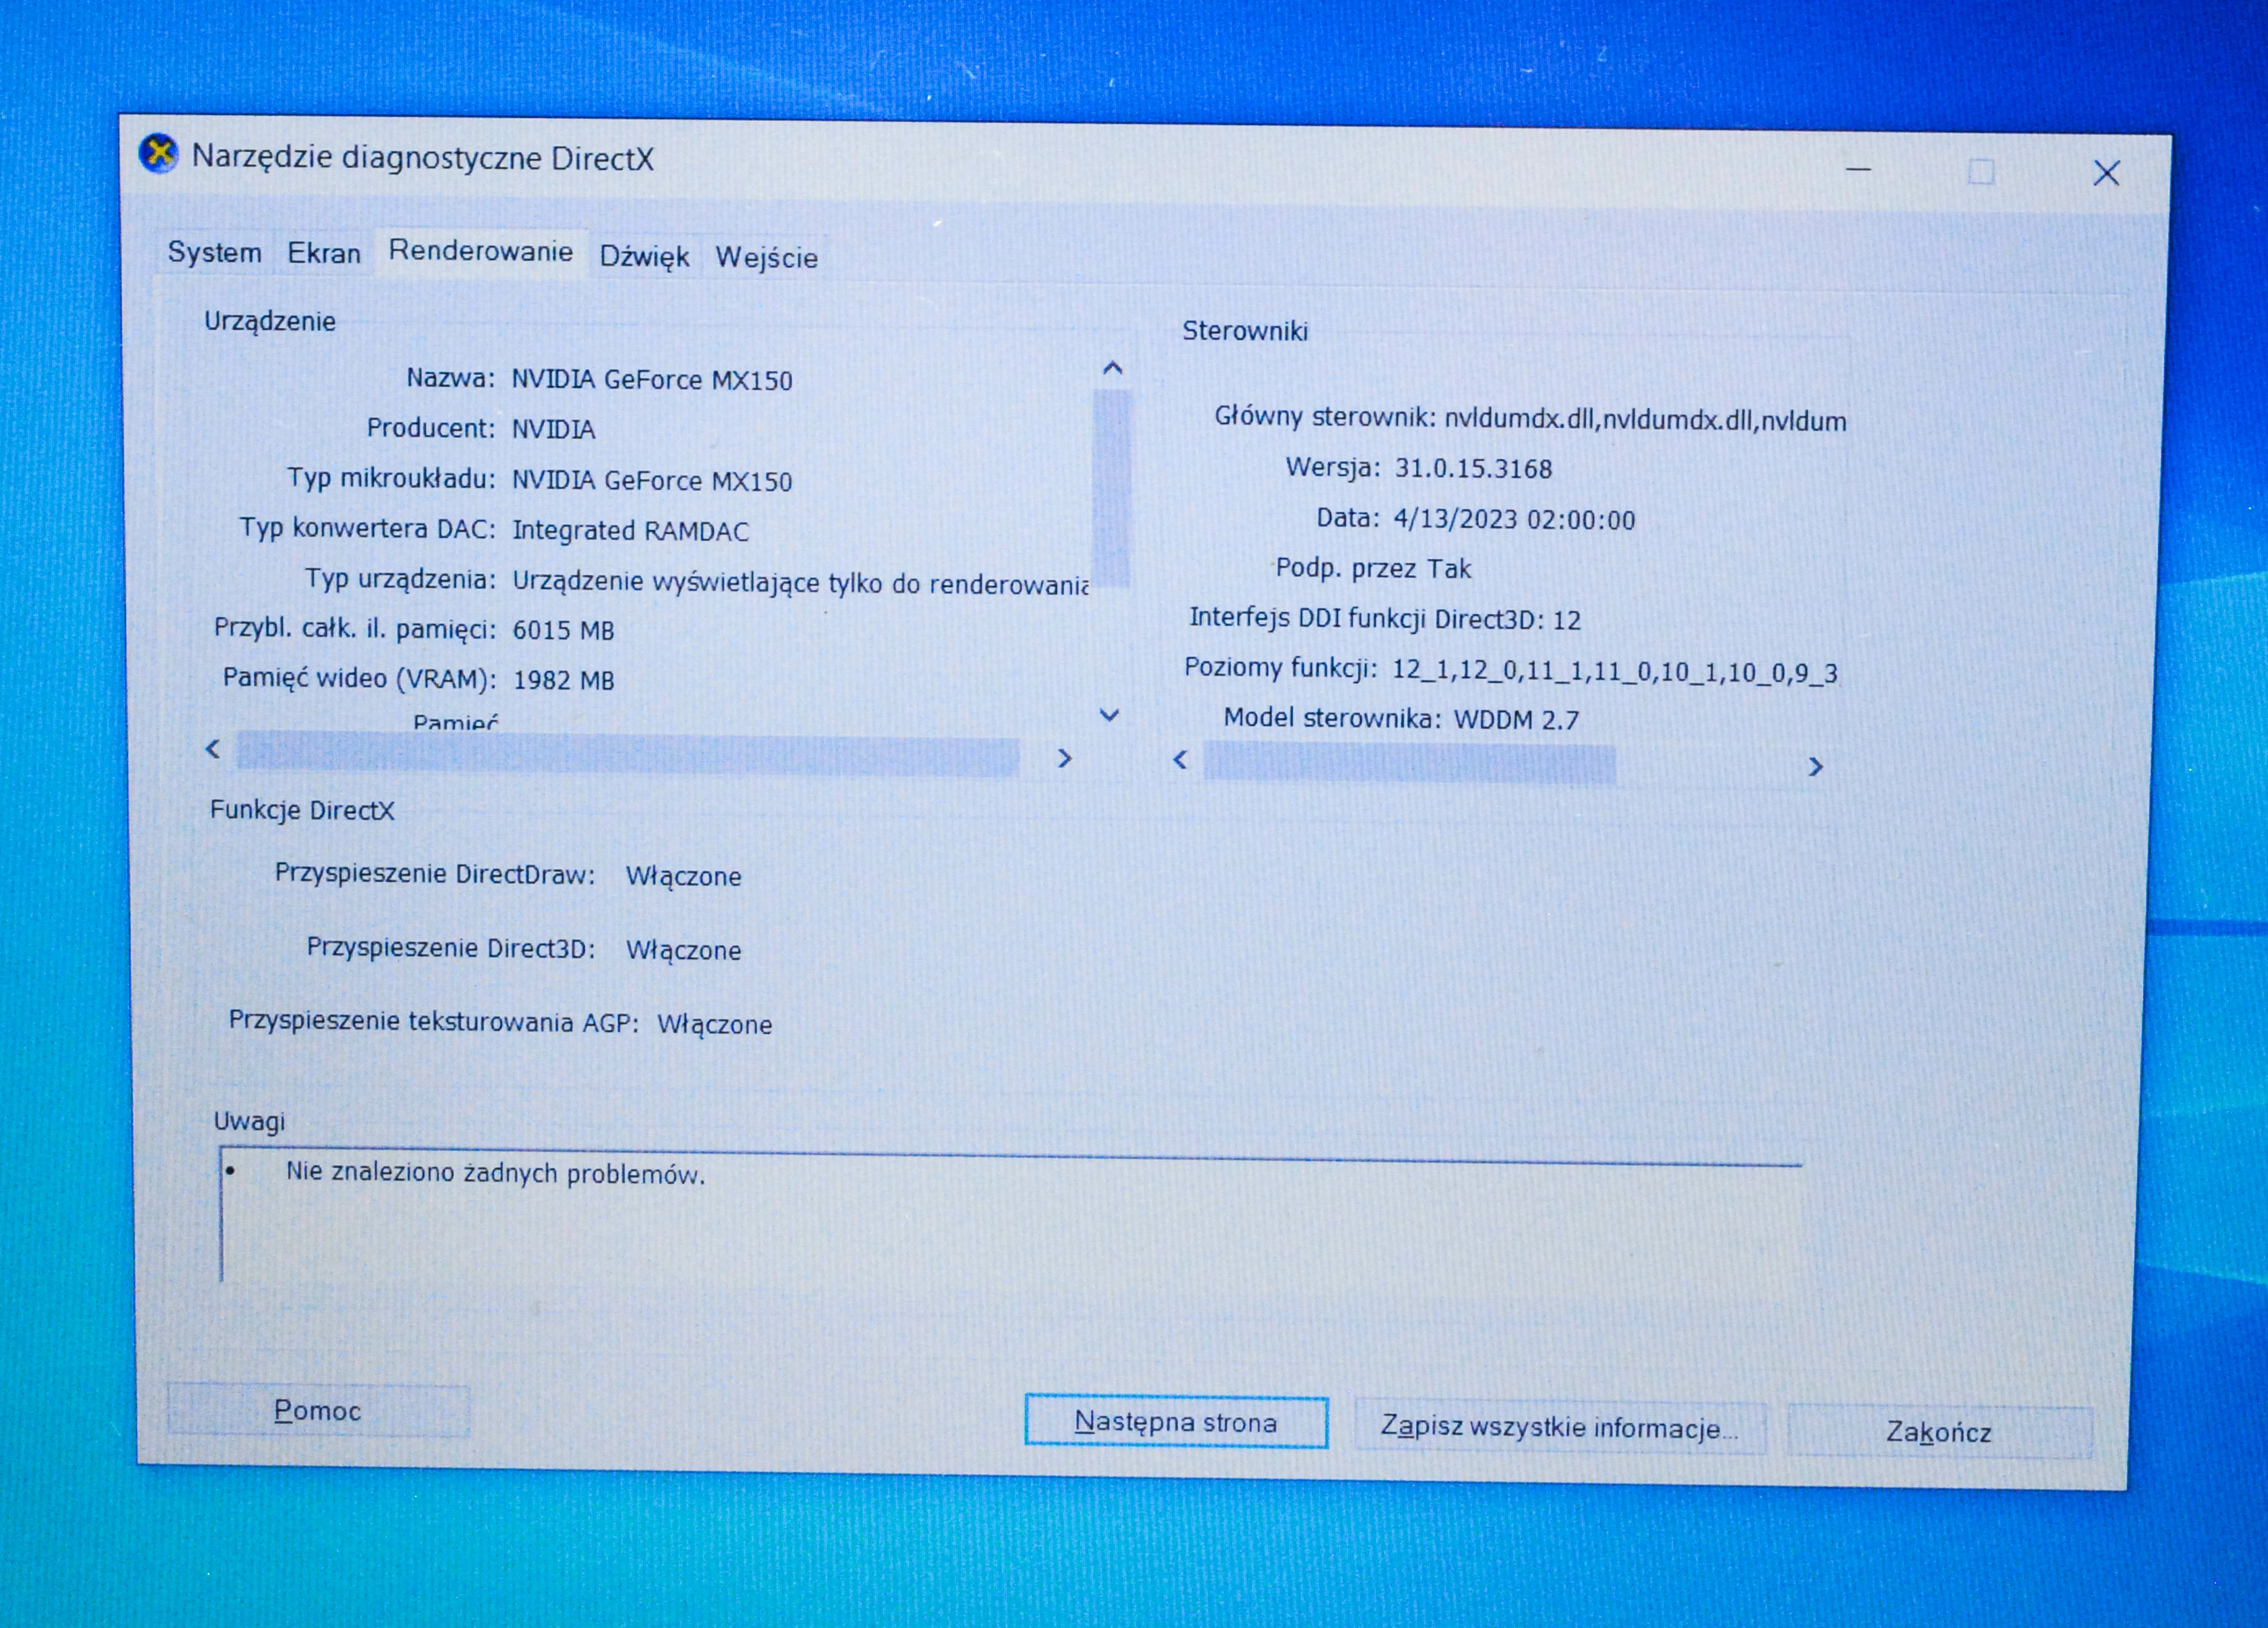
Task: Click the device list scroll up arrow
Action: [x=1112, y=368]
